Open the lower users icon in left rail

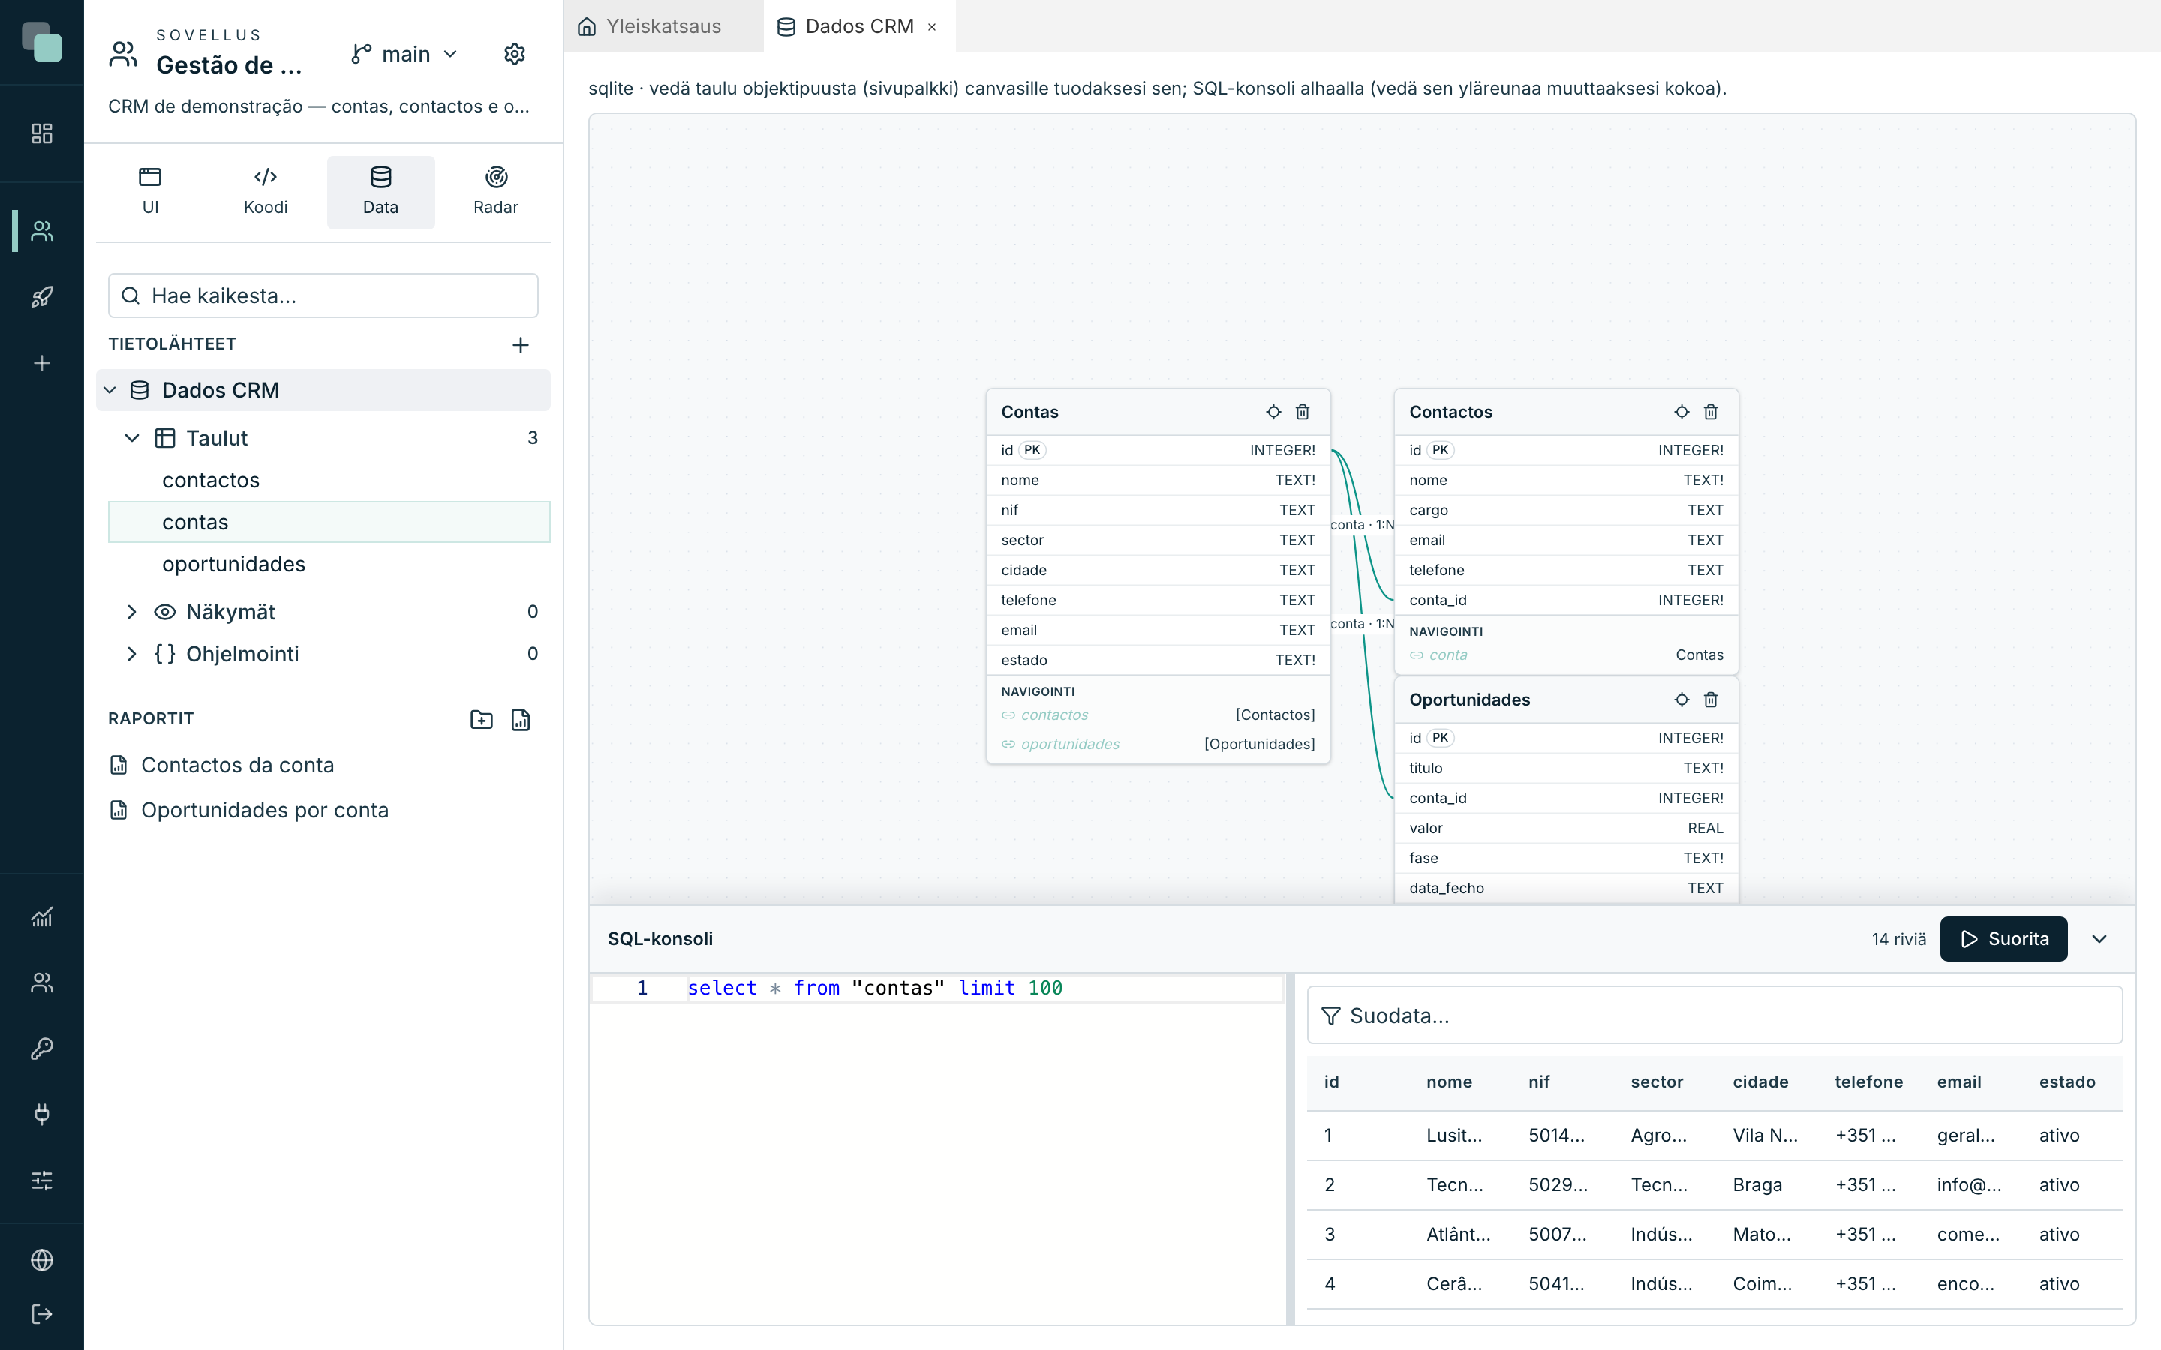[x=42, y=983]
